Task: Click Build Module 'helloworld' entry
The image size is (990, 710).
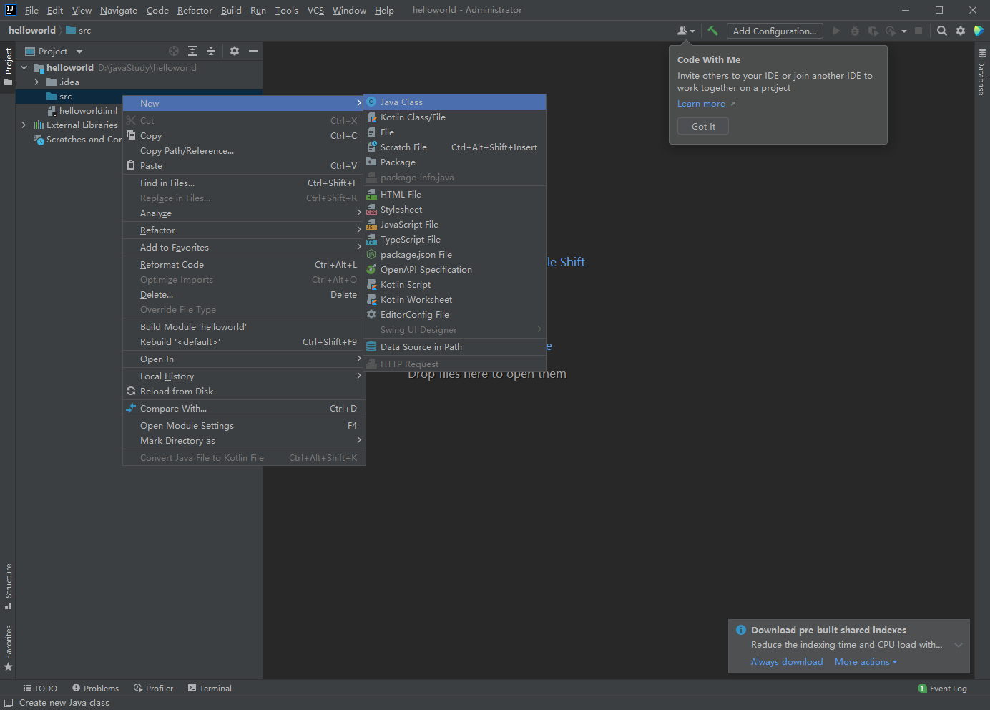Action: pyautogui.click(x=244, y=327)
